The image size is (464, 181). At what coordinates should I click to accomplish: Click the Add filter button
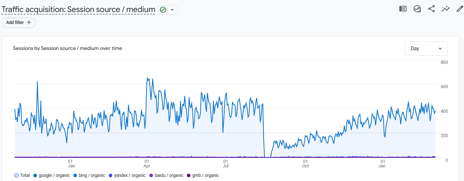click(x=19, y=22)
